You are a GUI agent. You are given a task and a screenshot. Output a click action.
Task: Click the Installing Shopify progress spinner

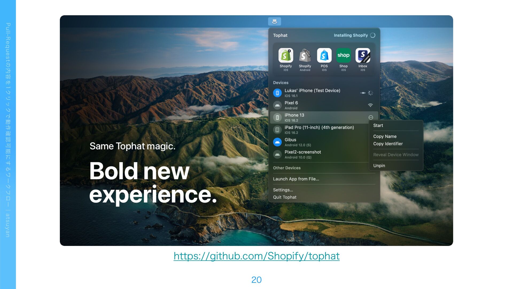(x=373, y=35)
